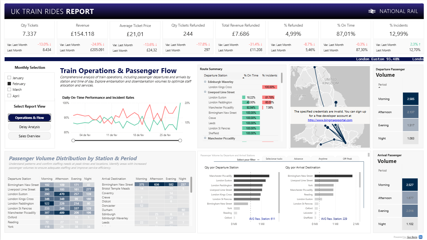Click the left handle of the date slider

click(73, 140)
